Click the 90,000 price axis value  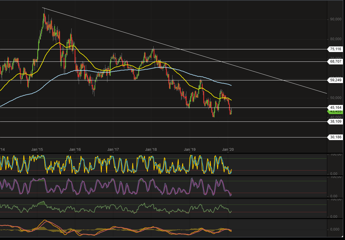click(336, 20)
